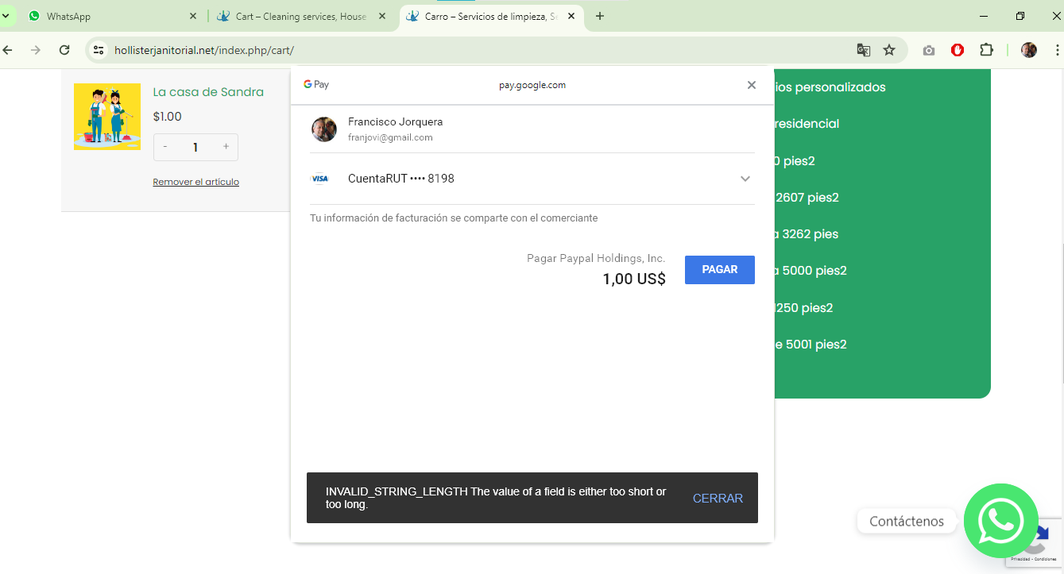
Task: Switch to the WhatsApp tab
Action: [111, 16]
